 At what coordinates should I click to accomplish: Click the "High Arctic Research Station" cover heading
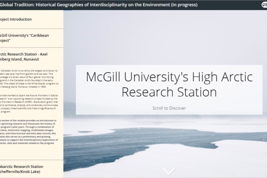point(169,85)
